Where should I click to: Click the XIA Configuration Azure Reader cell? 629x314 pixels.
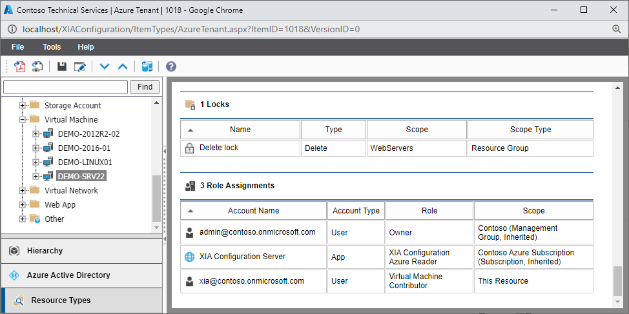(429, 257)
